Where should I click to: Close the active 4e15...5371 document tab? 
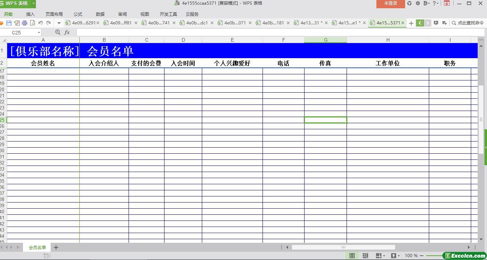403,23
